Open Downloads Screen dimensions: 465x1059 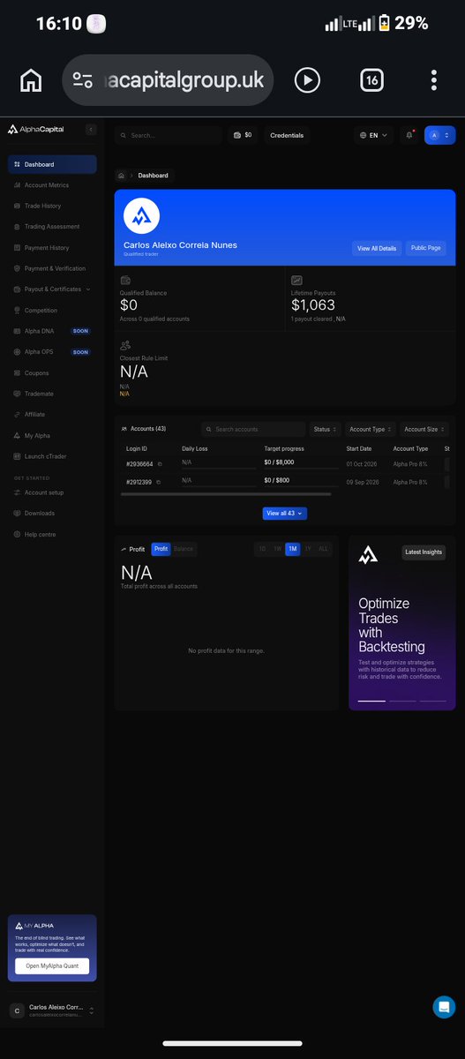pos(52,514)
